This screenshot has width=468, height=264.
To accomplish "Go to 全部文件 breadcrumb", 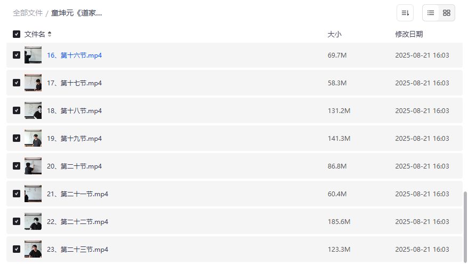I will [28, 13].
